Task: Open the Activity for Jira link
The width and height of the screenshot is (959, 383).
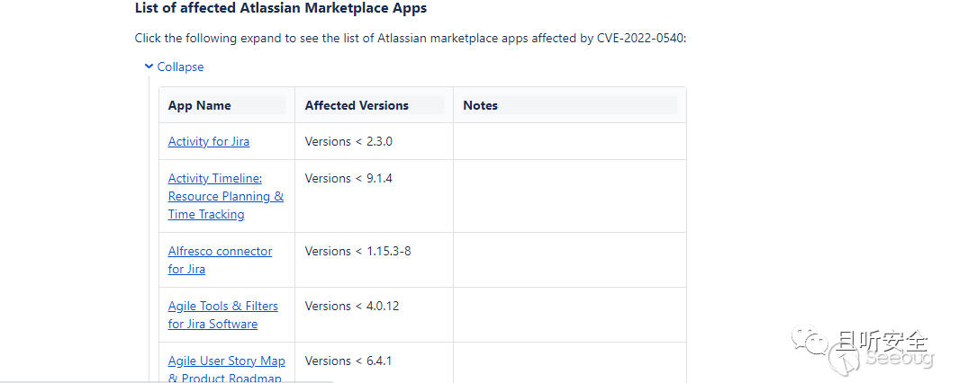Action: [209, 141]
